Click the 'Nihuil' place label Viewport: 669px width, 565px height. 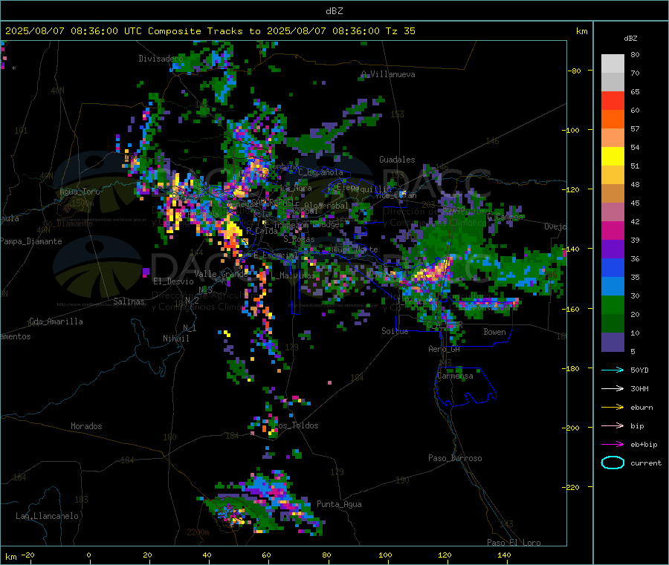175,339
